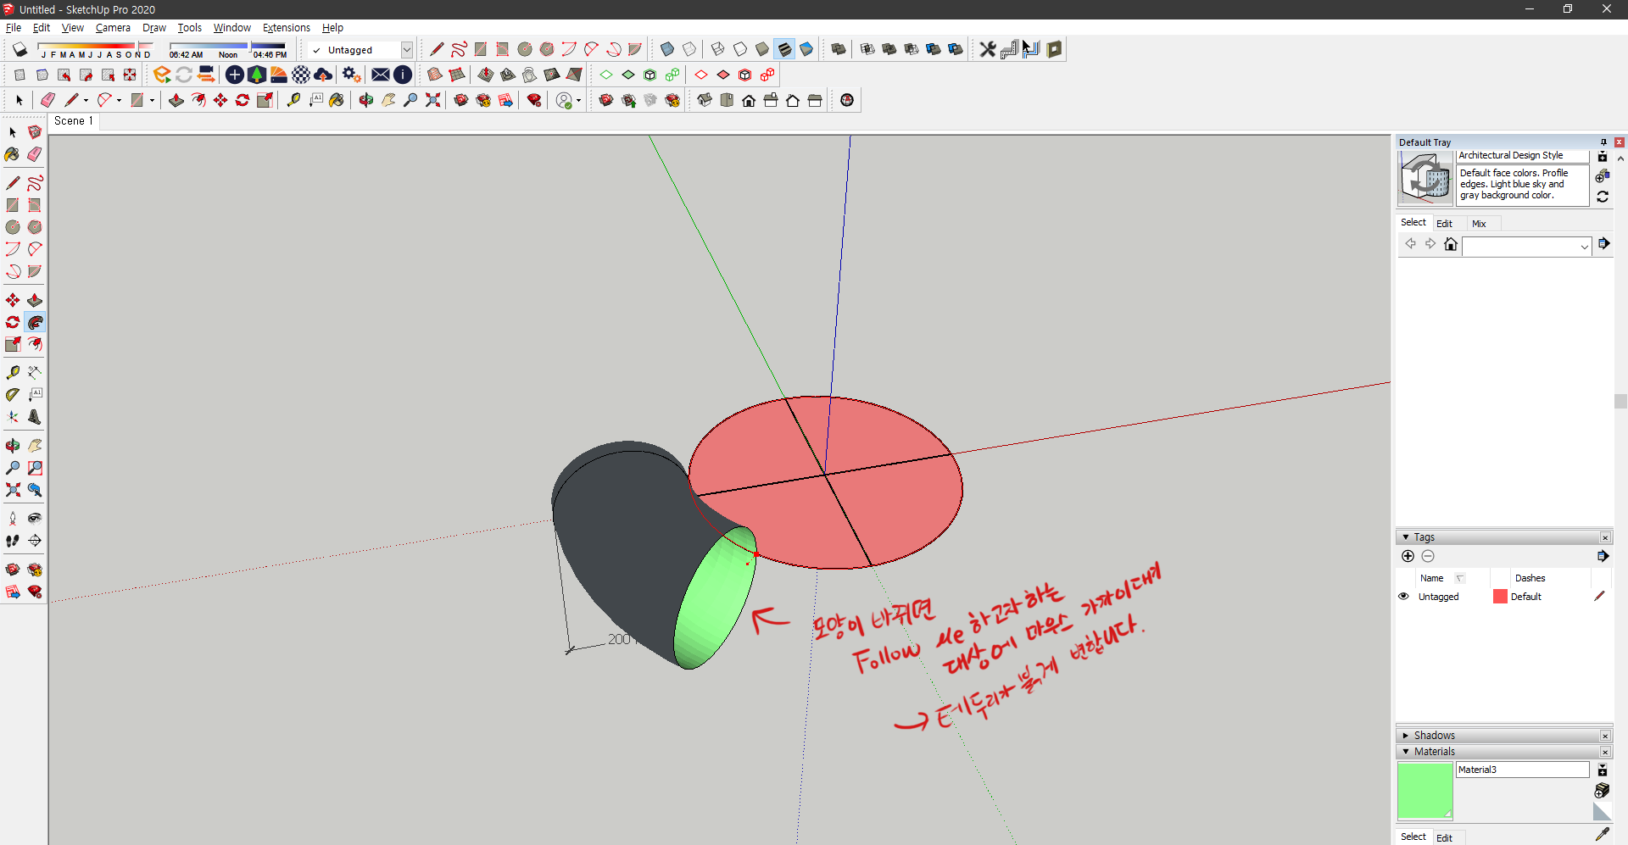Click the green Material3 preview swatch
Screen dimensions: 1628x845
point(1425,791)
